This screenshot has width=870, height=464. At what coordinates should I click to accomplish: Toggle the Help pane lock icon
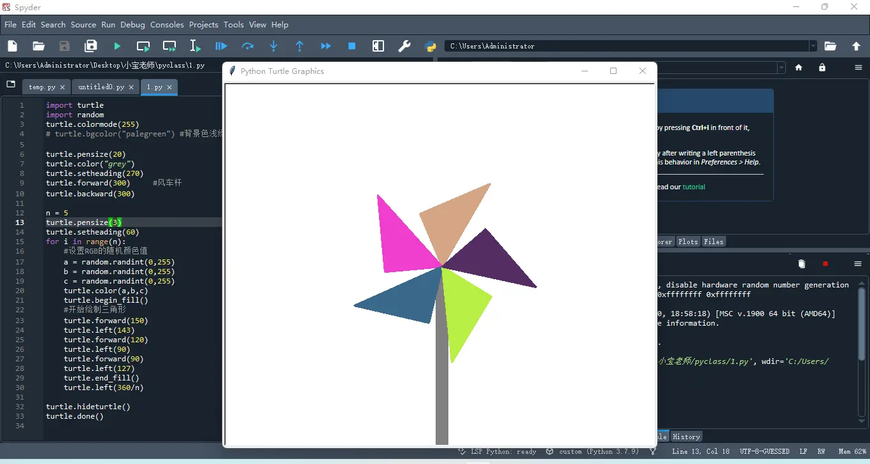[x=822, y=68]
